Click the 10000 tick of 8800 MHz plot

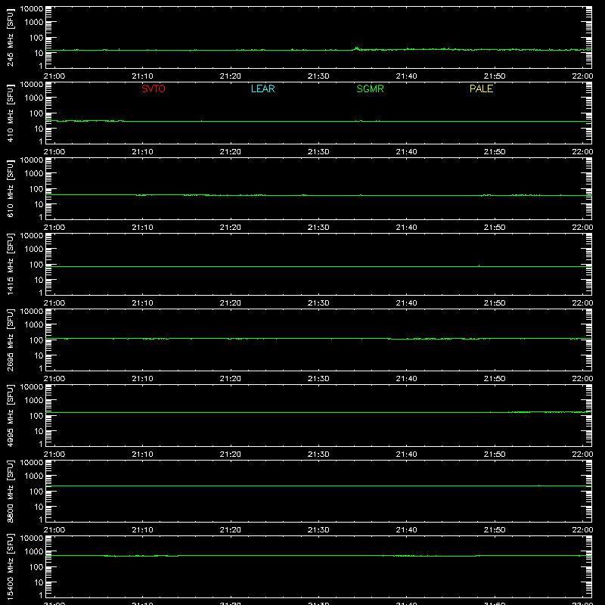[32, 463]
